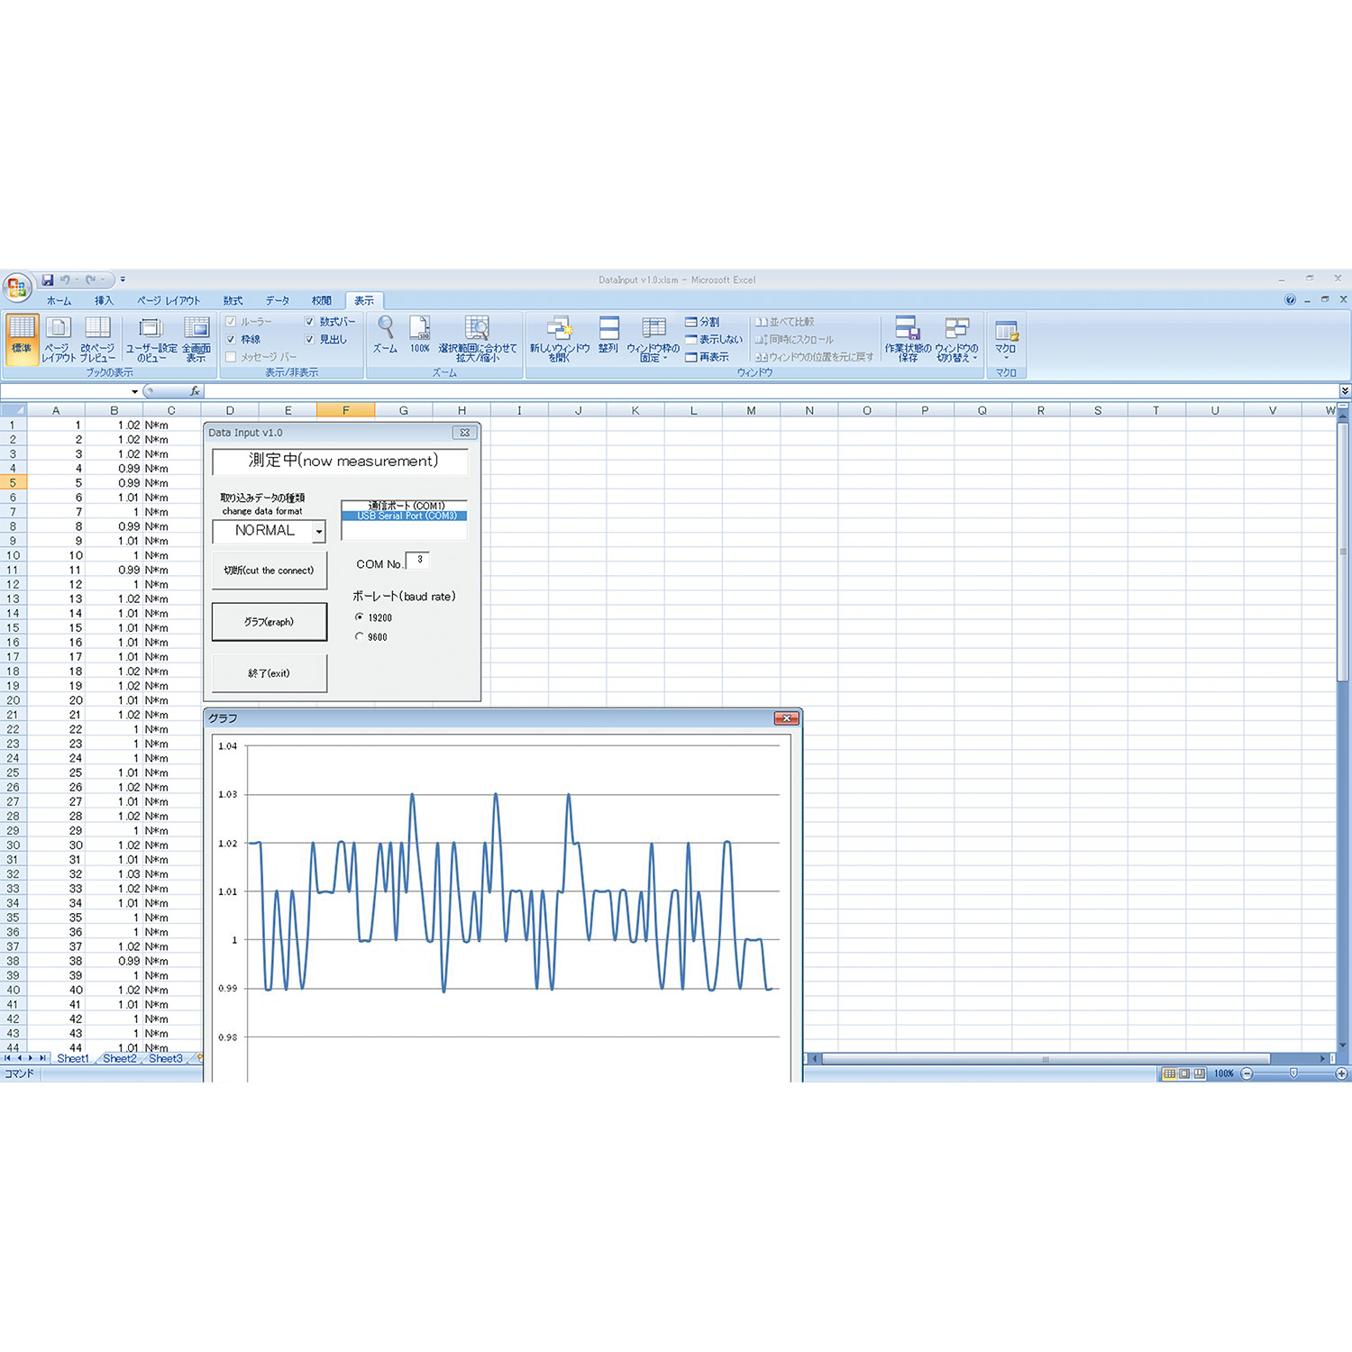Expand the NORMAL data format dropdown
Viewport: 1352px width, 1352px height.
pyautogui.click(x=318, y=532)
